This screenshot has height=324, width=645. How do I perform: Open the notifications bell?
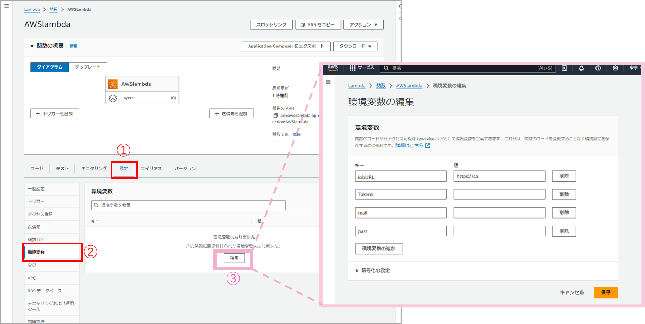point(581,68)
